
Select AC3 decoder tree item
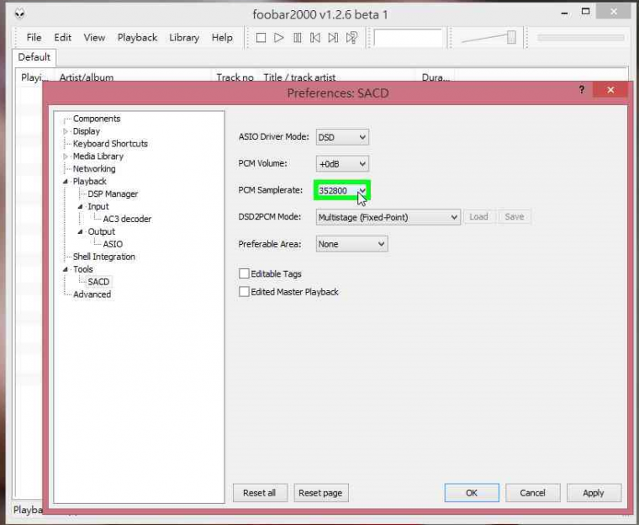coord(127,219)
